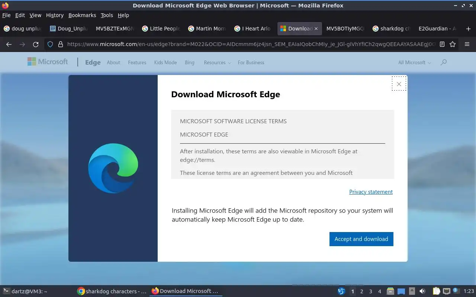Switch to workspace 4

pos(379,291)
